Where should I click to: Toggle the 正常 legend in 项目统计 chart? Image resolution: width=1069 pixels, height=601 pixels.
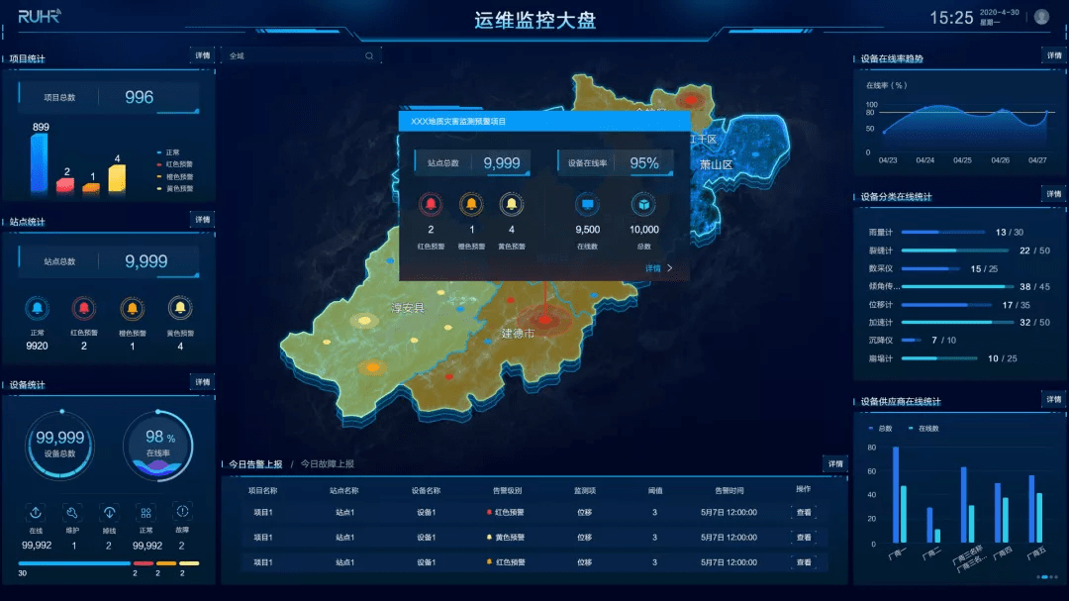point(168,152)
